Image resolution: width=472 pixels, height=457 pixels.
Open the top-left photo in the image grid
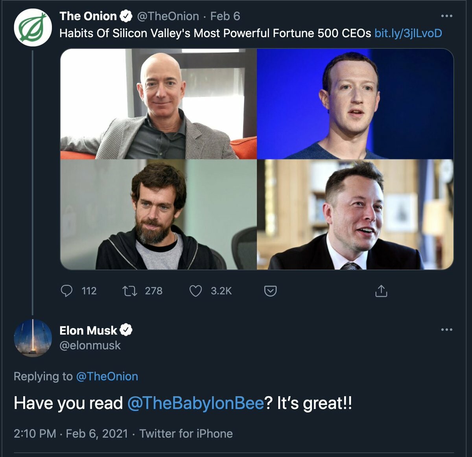click(159, 104)
